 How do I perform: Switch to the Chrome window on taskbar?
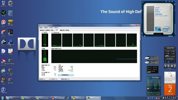click(78, 98)
